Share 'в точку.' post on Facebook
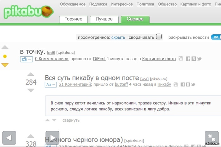This screenshot has width=221, height=147. coord(188,59)
